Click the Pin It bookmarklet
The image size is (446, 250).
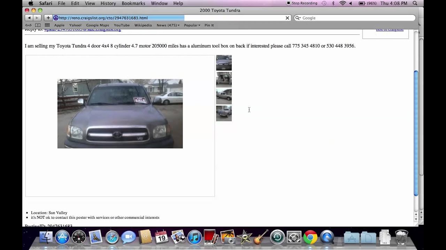(x=209, y=25)
